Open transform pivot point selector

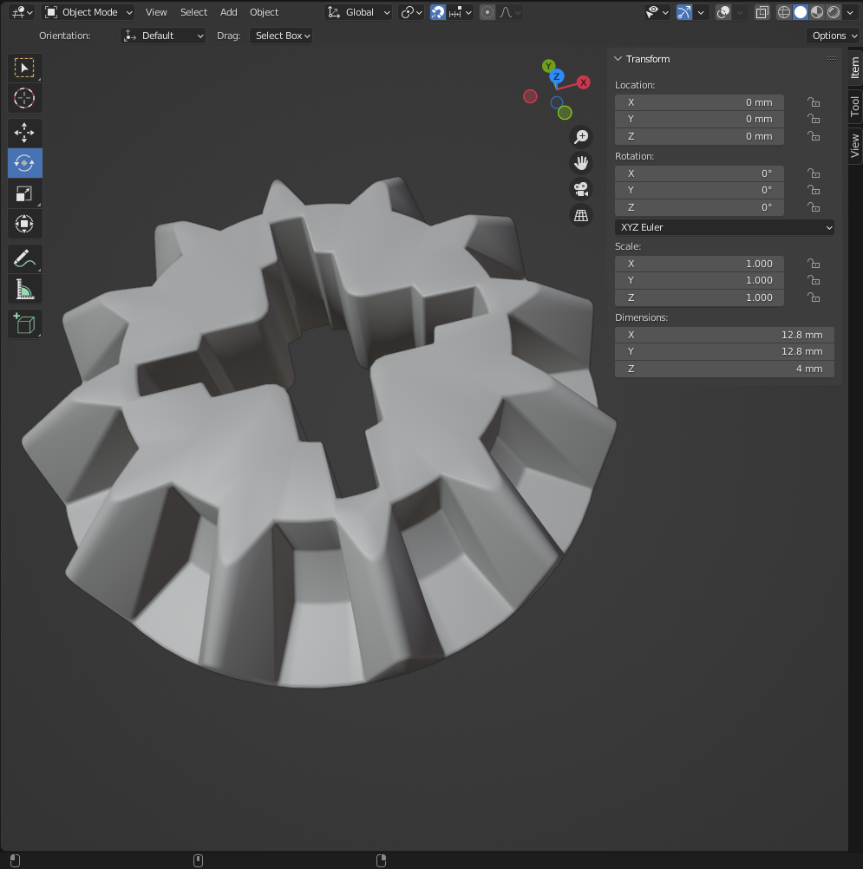point(411,12)
